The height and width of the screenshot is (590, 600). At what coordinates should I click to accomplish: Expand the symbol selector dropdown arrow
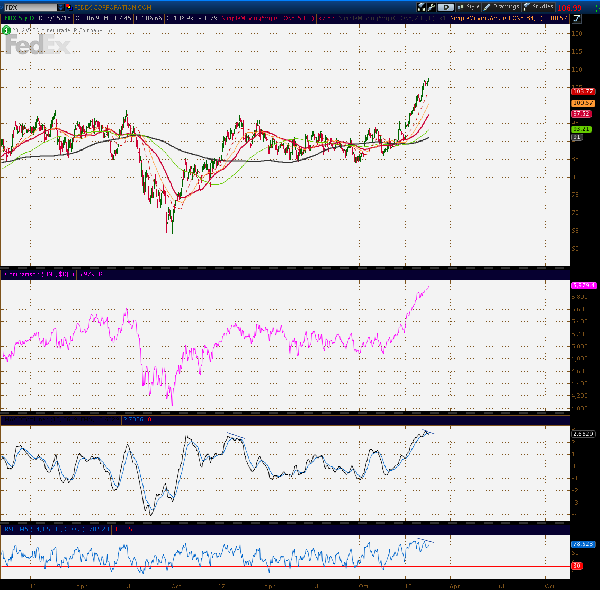[x=61, y=7]
